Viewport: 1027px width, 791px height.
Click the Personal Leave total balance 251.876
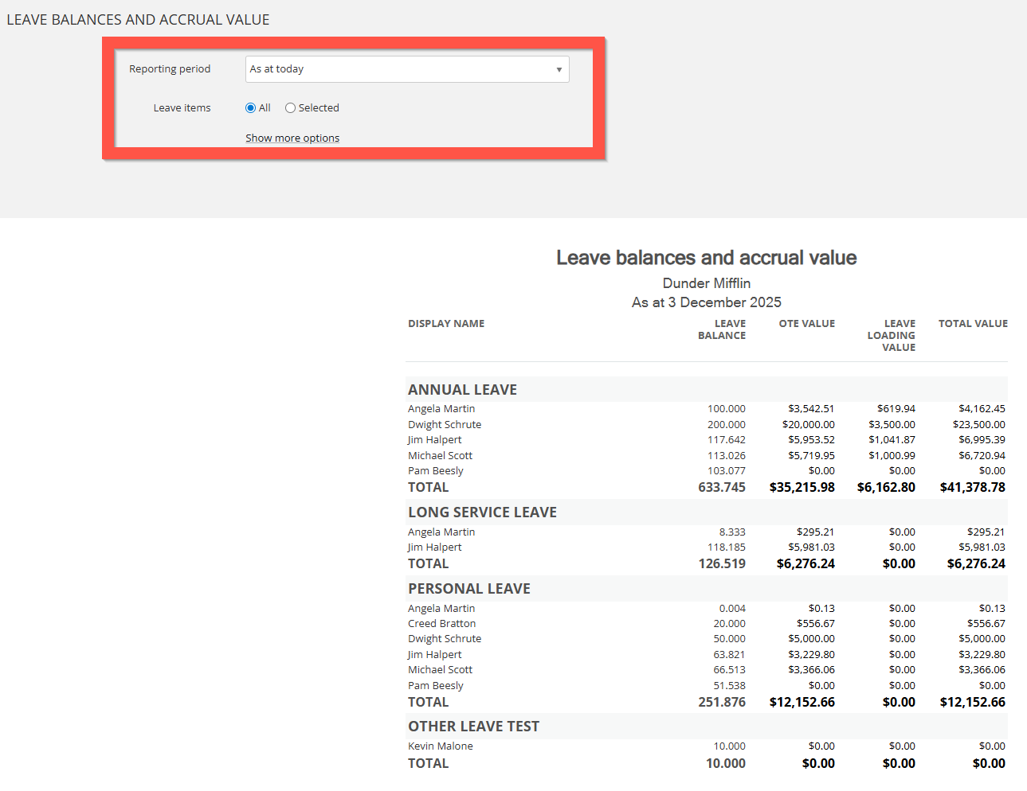point(722,703)
